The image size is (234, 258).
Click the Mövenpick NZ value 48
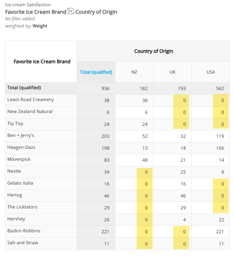pos(145,160)
